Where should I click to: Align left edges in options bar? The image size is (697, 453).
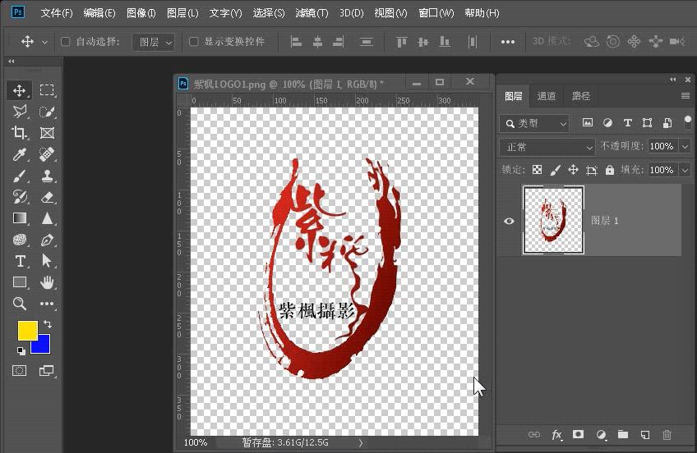point(296,42)
